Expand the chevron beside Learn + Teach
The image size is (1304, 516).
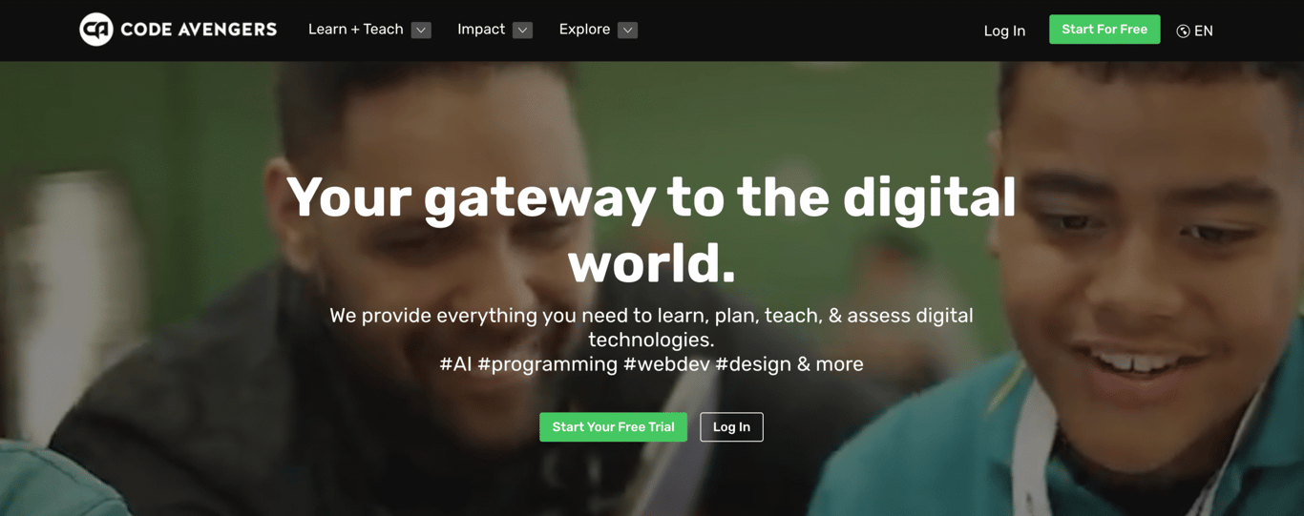[421, 30]
